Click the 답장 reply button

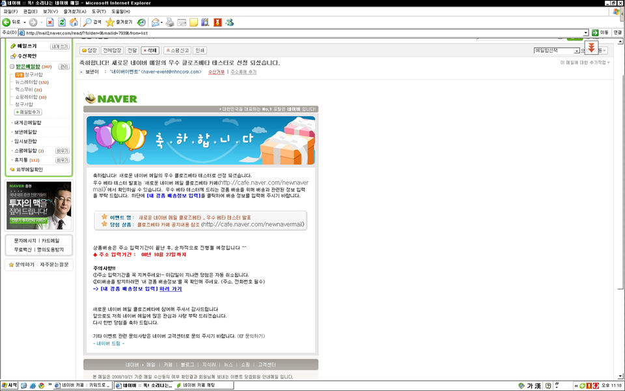(89, 51)
